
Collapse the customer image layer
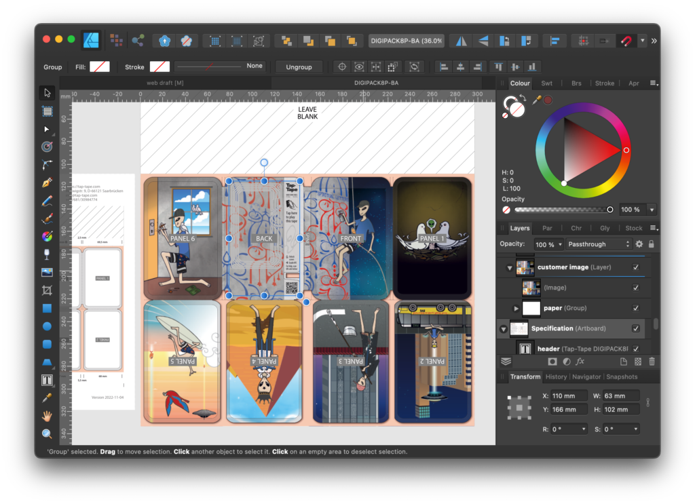click(x=509, y=268)
